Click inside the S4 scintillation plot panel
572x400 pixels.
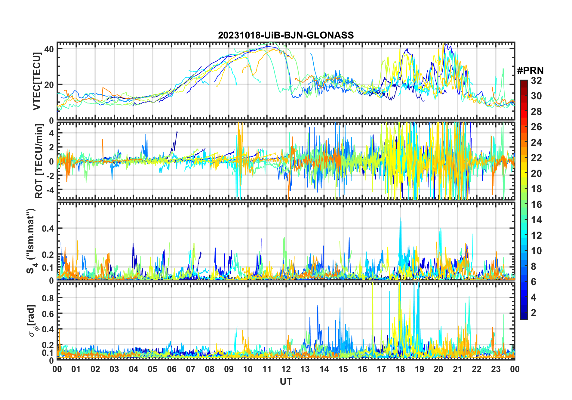[x=286, y=241]
